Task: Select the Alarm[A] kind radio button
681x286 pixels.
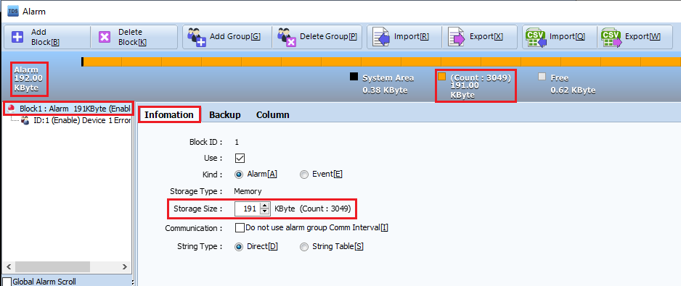Action: pyautogui.click(x=238, y=174)
